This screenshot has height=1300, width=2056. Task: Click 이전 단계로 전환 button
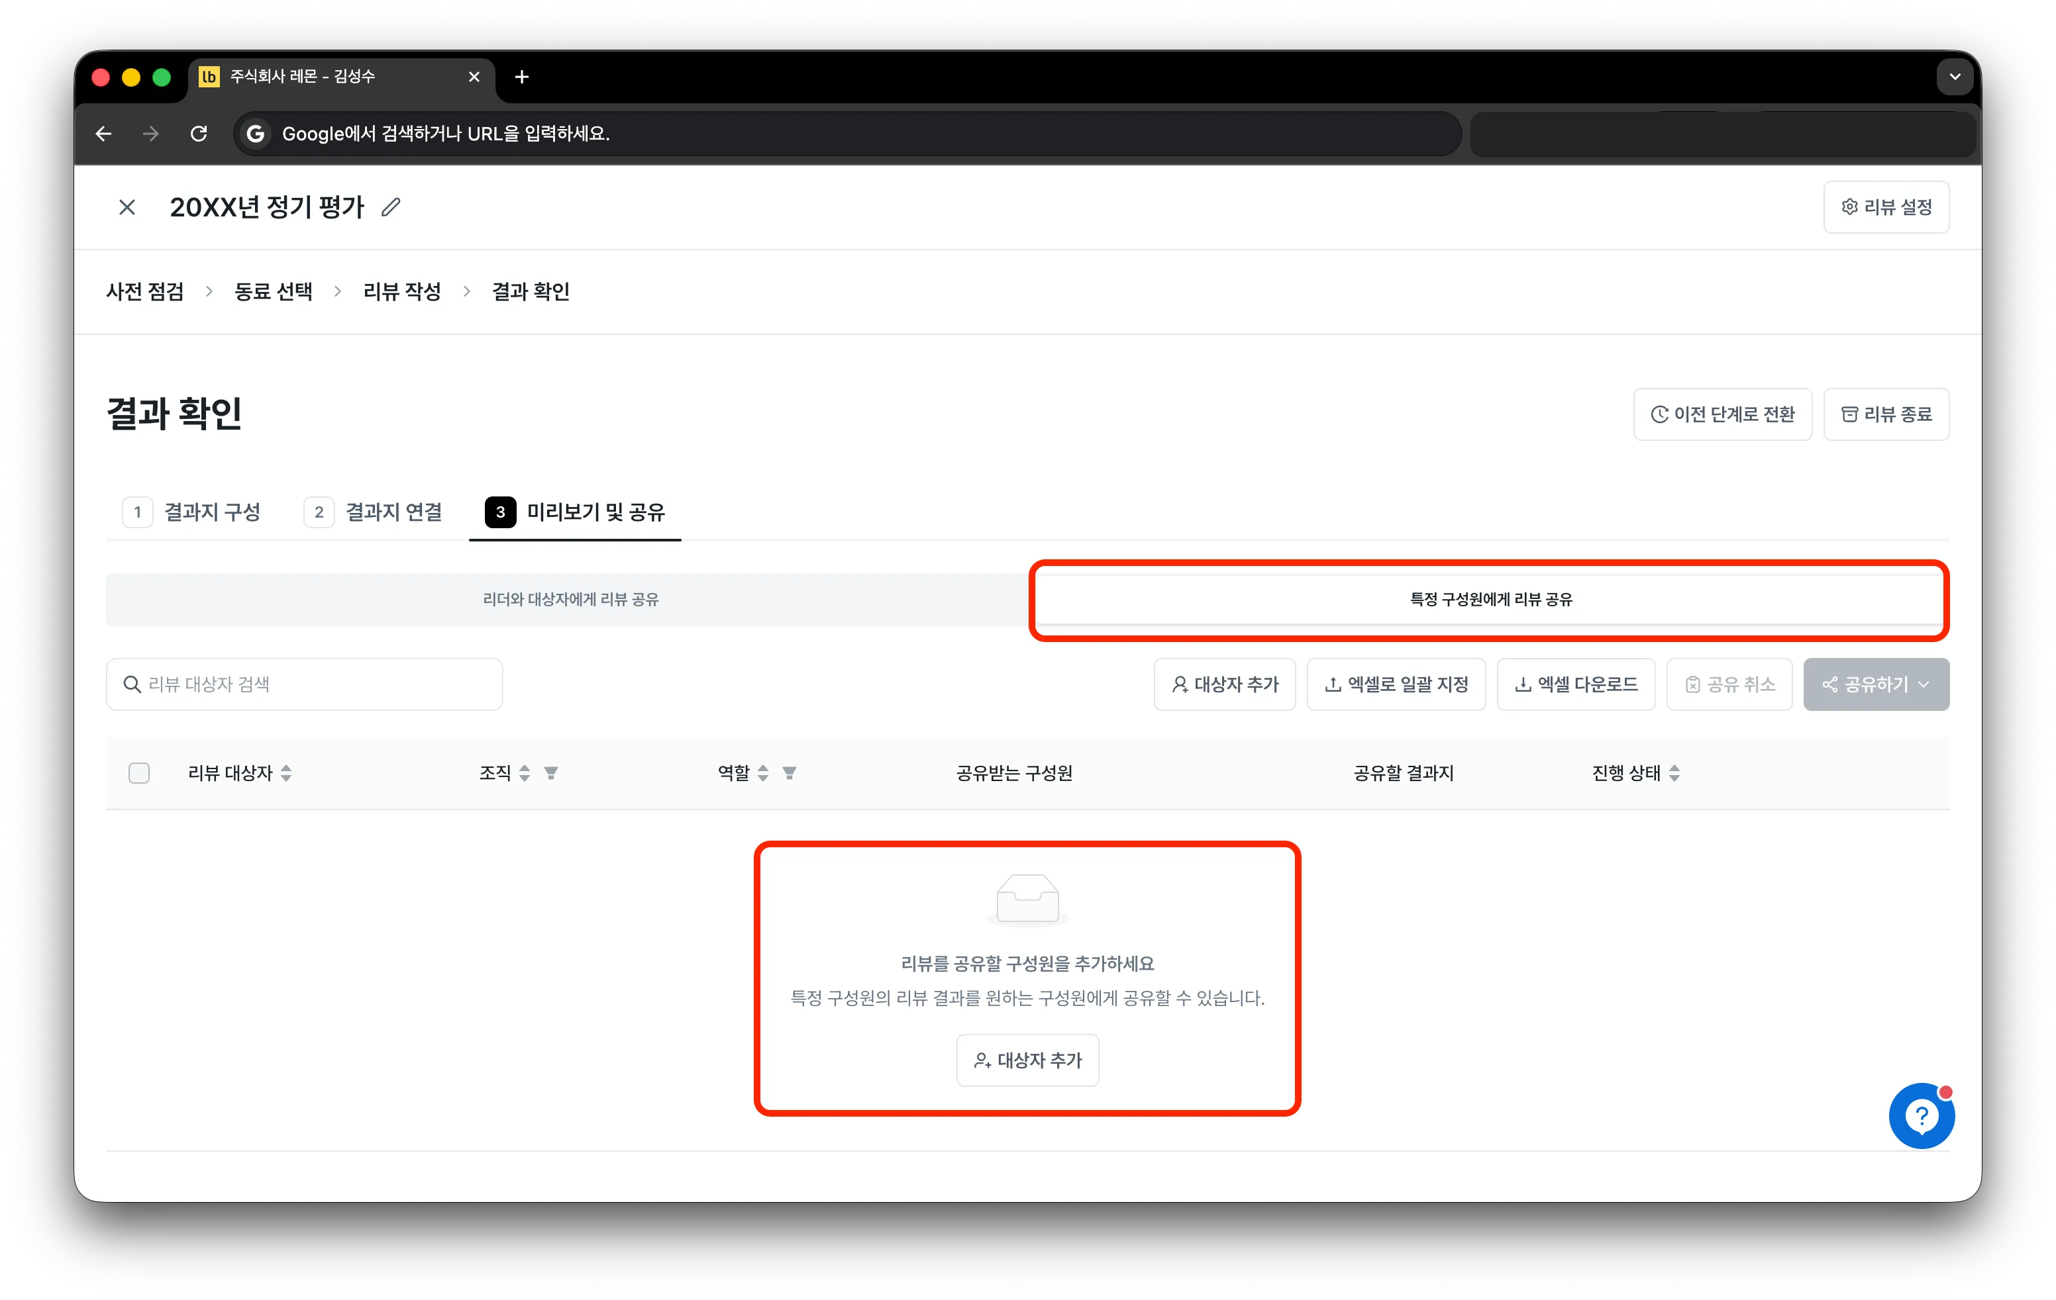[1722, 414]
